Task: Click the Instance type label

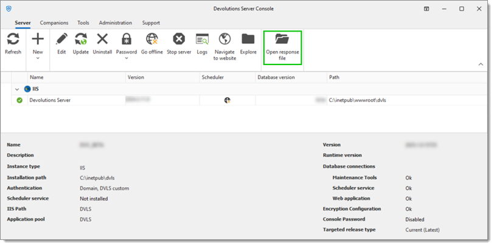Action: pyautogui.click(x=23, y=166)
